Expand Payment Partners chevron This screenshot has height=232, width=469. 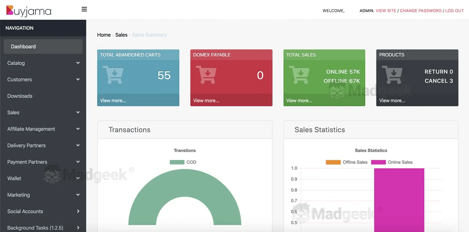pos(78,162)
